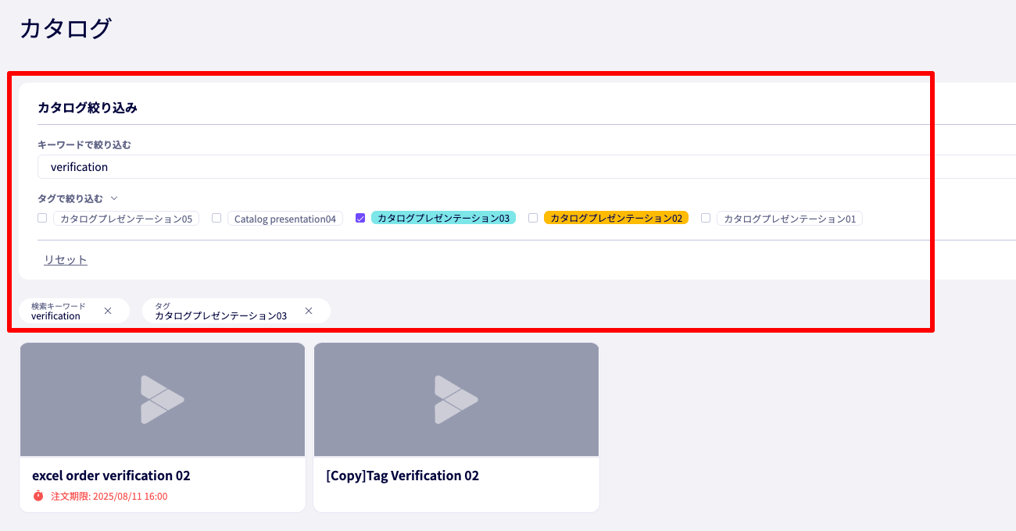Click the Catalog presentation04 tag label

pyautogui.click(x=285, y=219)
